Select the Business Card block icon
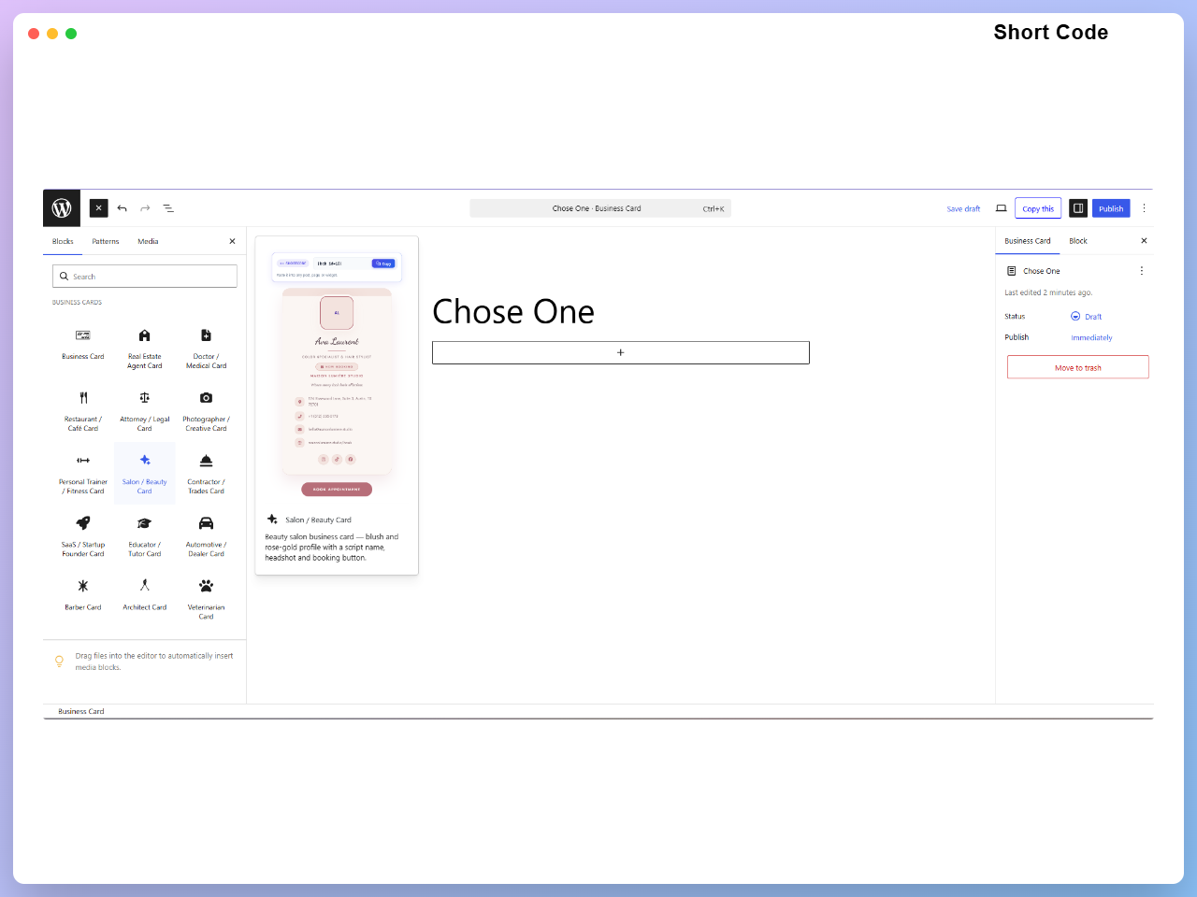The width and height of the screenshot is (1197, 897). [83, 335]
